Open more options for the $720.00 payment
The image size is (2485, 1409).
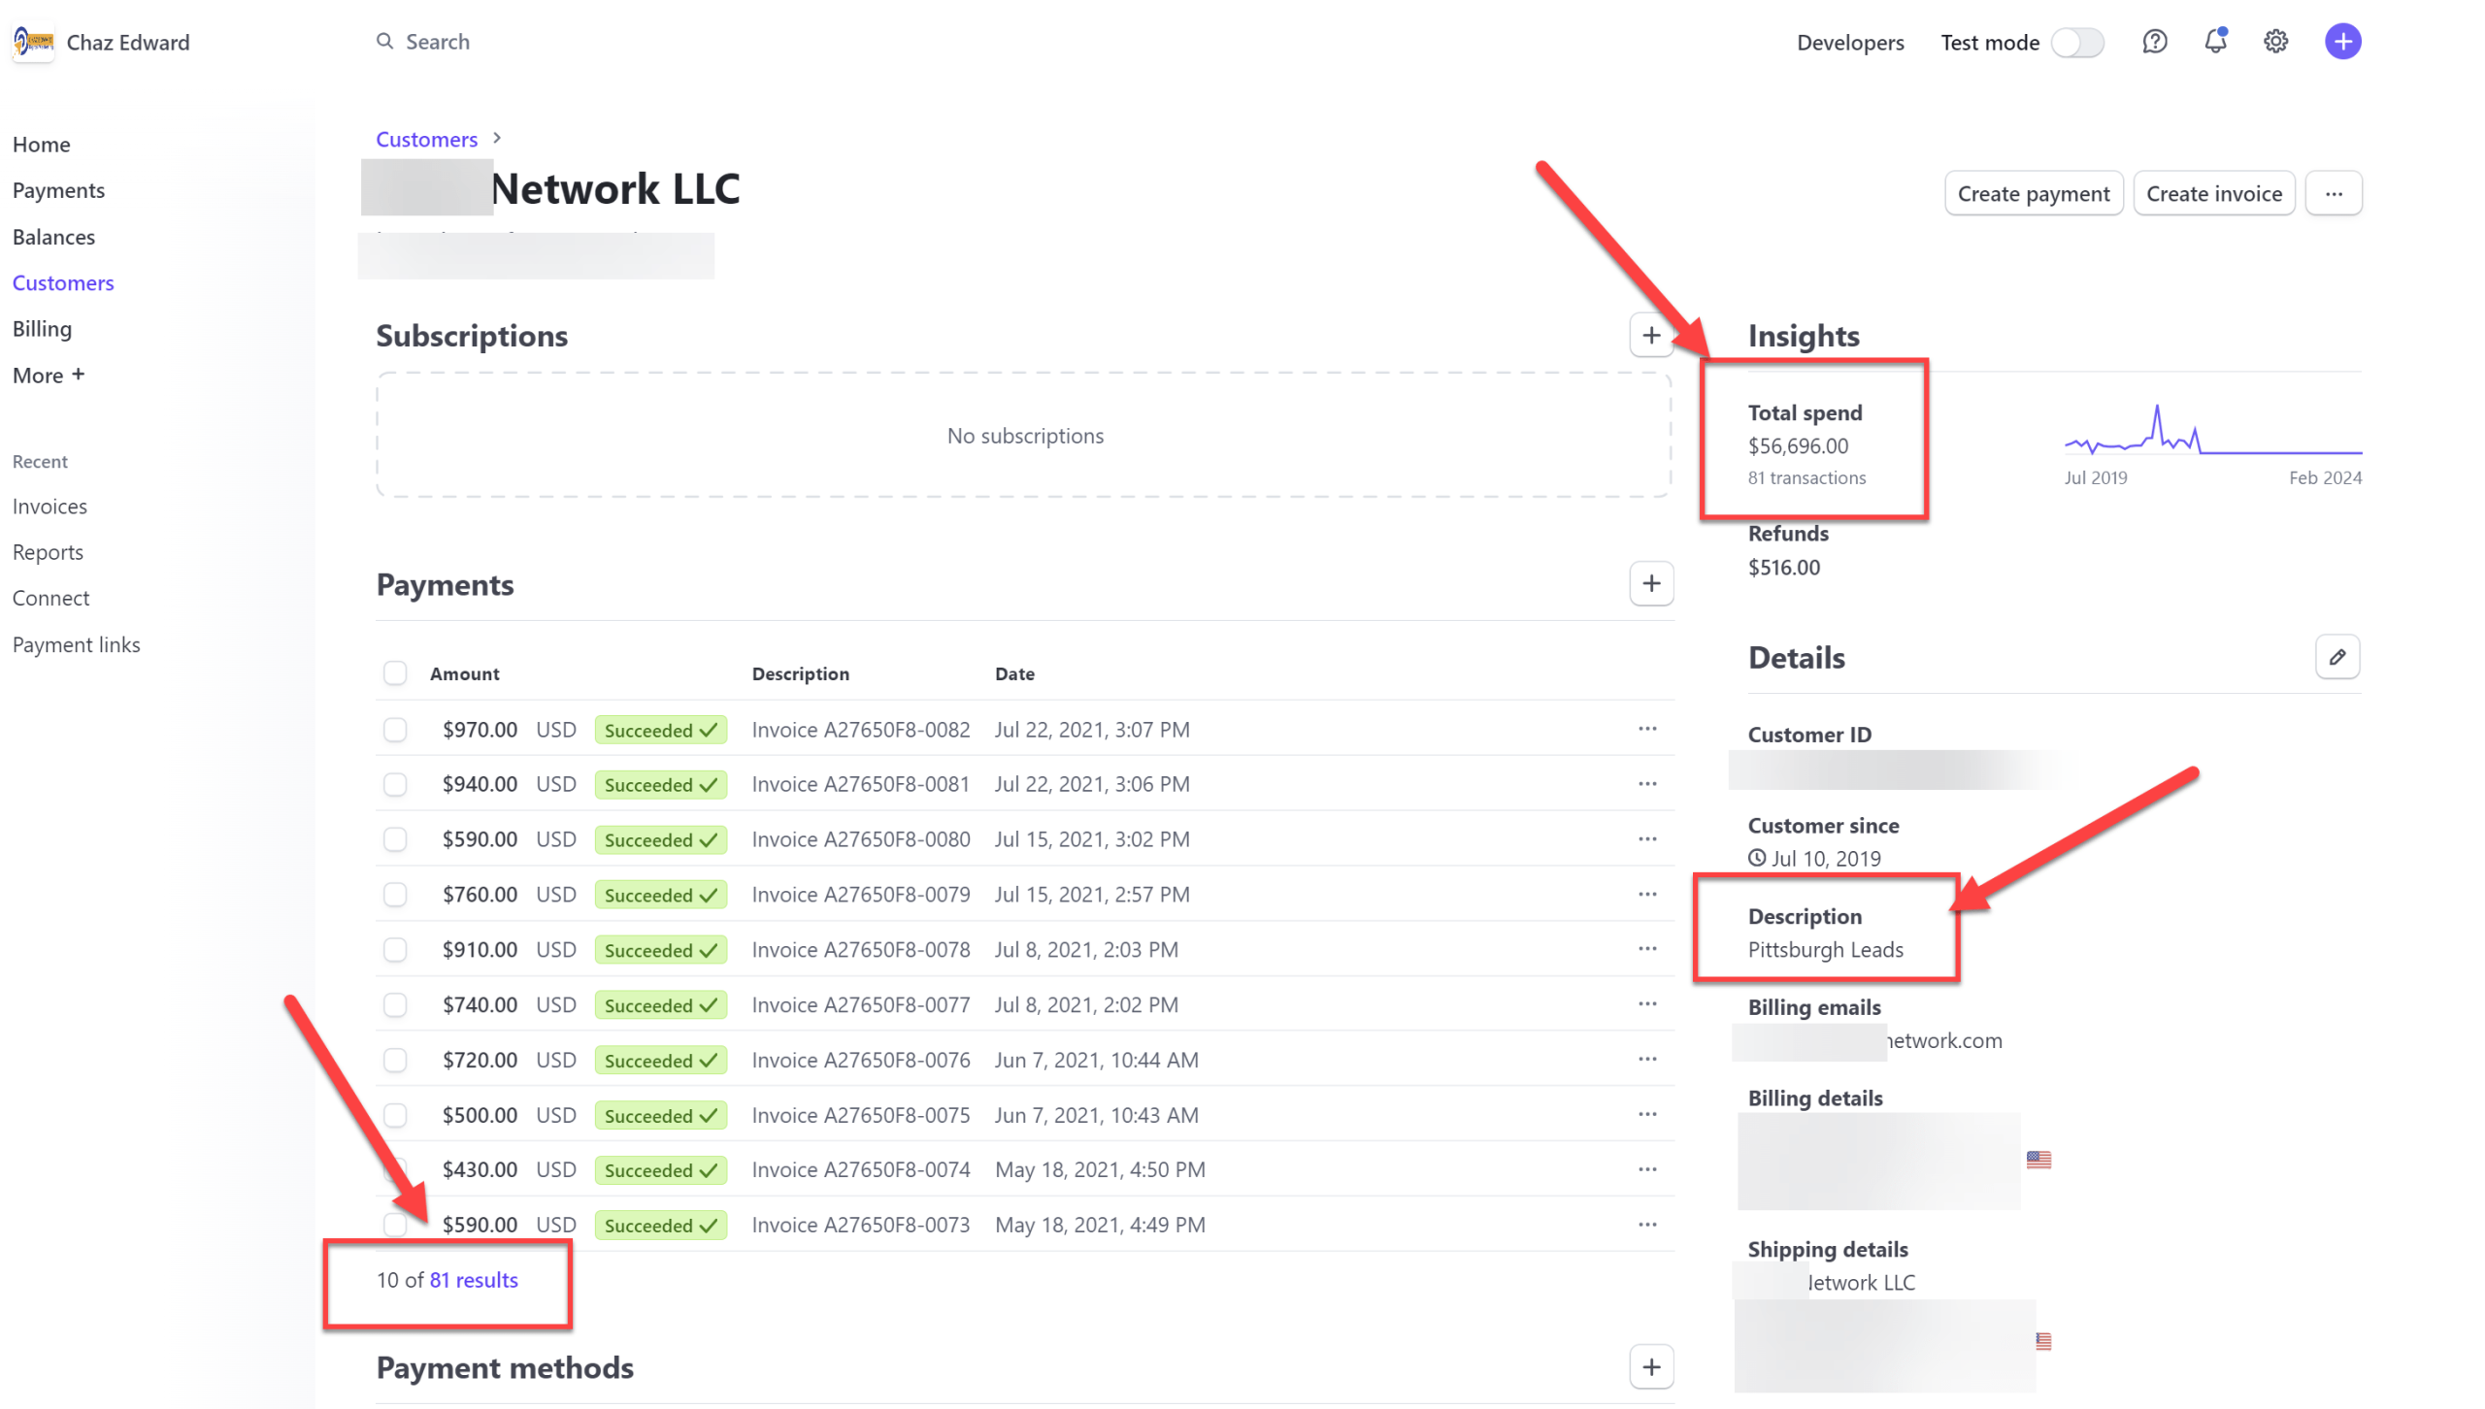[1647, 1060]
